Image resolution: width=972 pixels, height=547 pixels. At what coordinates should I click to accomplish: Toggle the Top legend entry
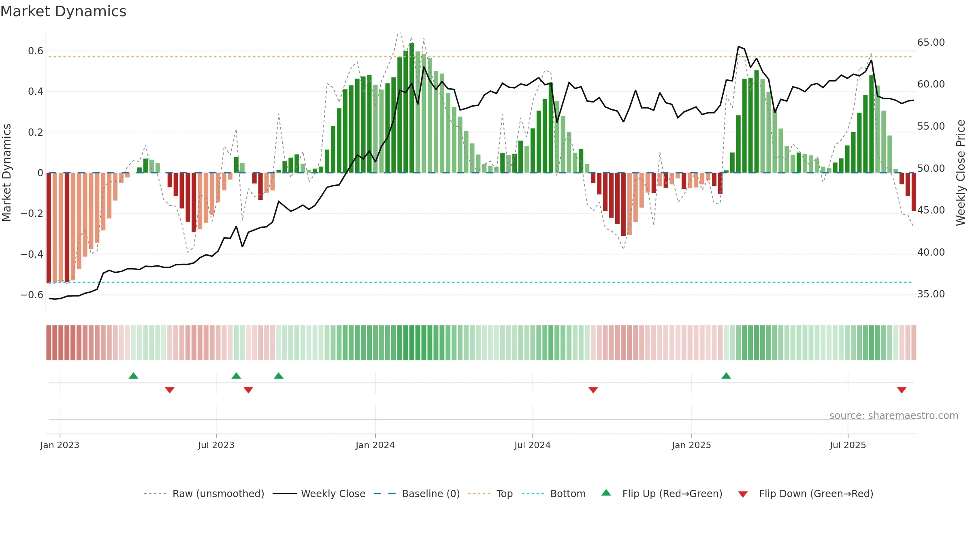490,494
